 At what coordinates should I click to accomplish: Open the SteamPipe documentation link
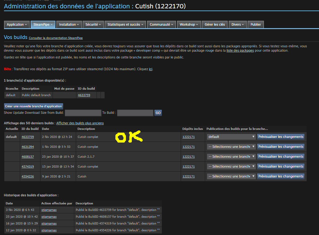point(56,38)
